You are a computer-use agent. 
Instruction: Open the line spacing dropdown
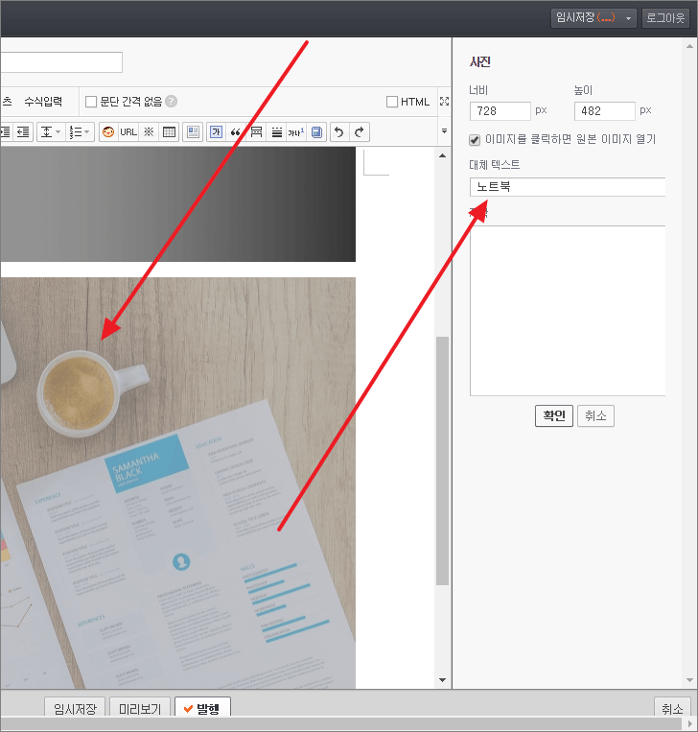[x=51, y=132]
